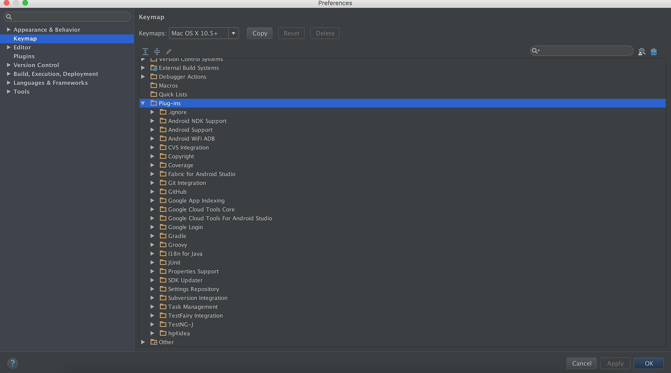Select Google Cloud Tools For Android Studio
Viewport: 671px width, 373px height.
point(403,218)
